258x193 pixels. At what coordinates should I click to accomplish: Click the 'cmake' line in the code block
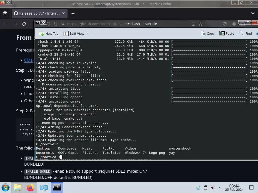pyautogui.click(x=25, y=124)
